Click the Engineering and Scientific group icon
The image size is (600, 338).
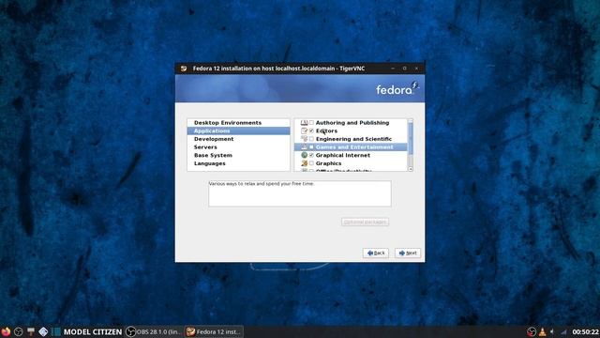[304, 139]
